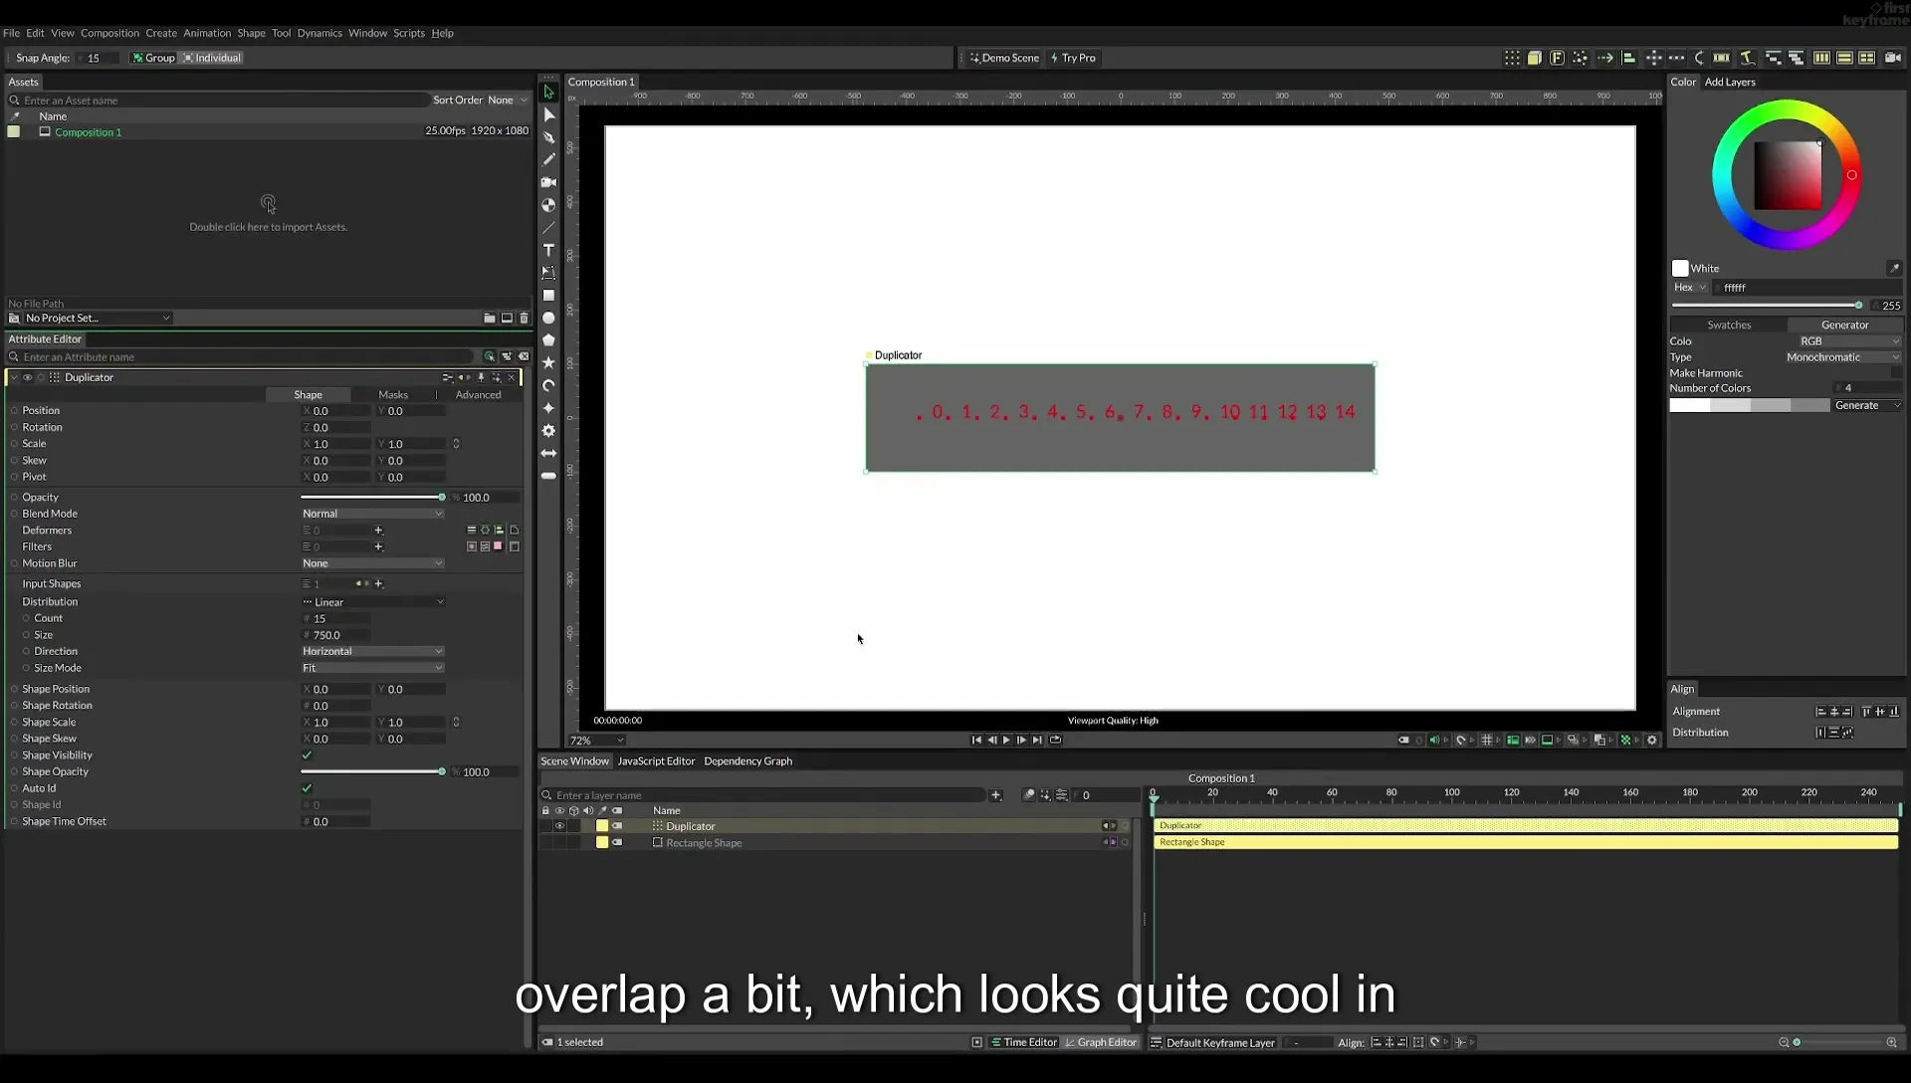1911x1083 pixels.
Task: Play the composition in the viewport
Action: [x=1006, y=740]
